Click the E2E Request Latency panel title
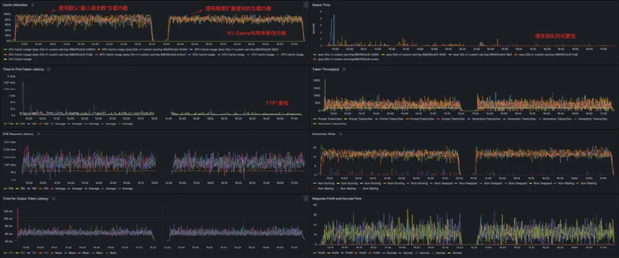The image size is (619, 258). tap(19, 134)
